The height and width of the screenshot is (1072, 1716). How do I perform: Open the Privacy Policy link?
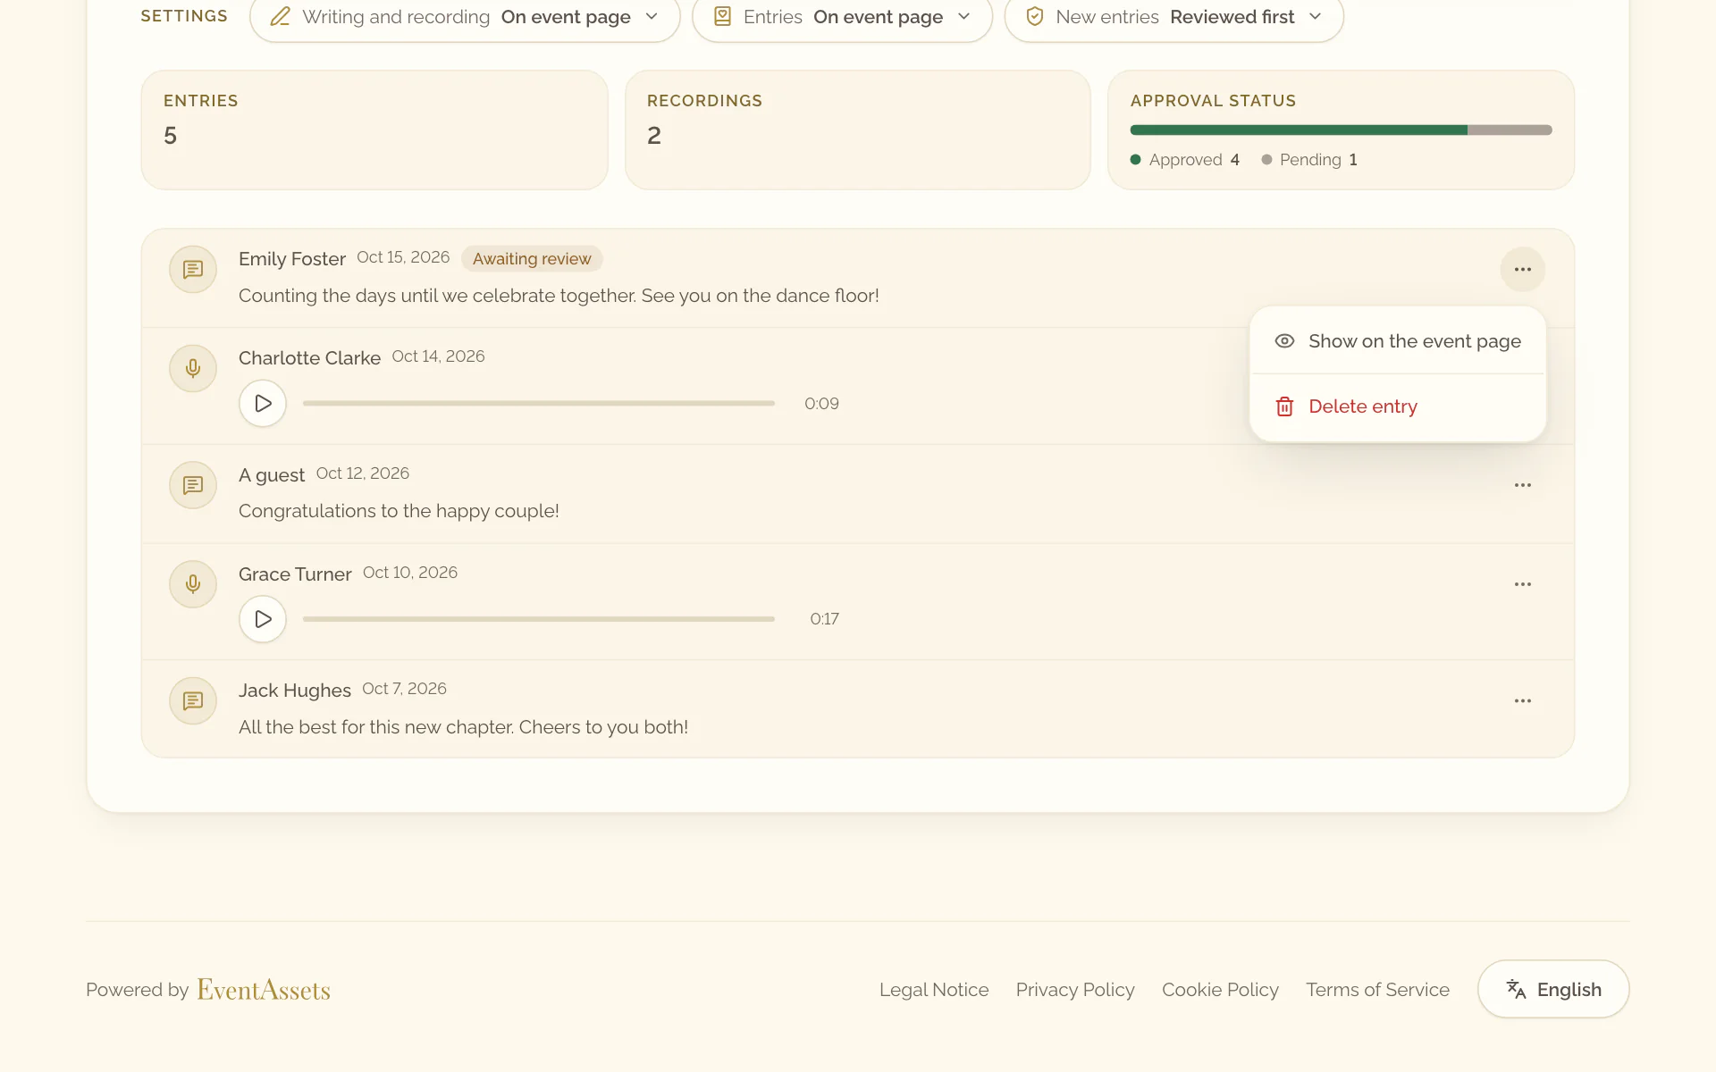tap(1075, 990)
